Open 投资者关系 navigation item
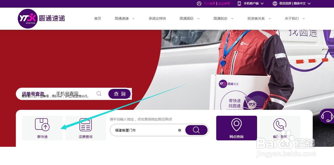 coord(256,18)
